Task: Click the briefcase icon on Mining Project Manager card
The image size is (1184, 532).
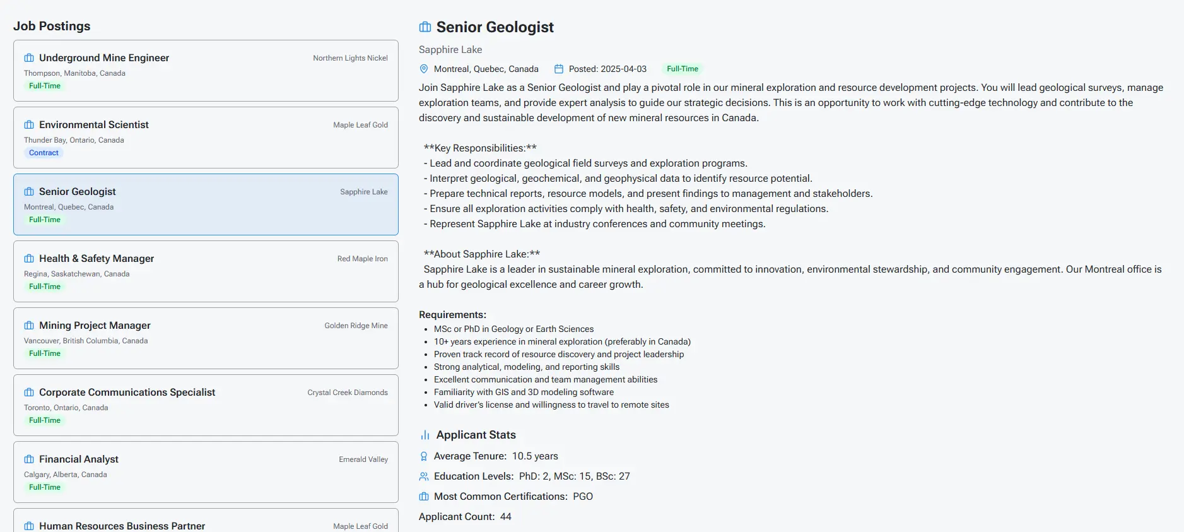Action: pos(28,325)
